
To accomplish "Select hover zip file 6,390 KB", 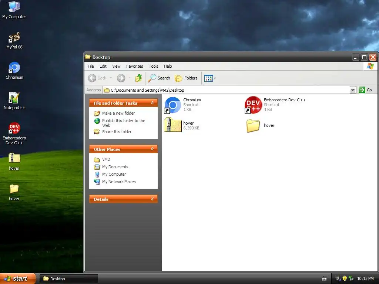I will click(182, 125).
